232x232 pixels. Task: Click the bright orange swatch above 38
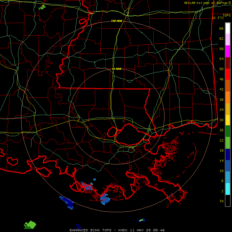tap(228, 97)
